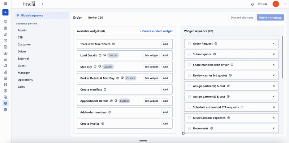This screenshot has width=289, height=143.
Task: Open the globe sidebar icon
Action: pyautogui.click(x=5, y=110)
